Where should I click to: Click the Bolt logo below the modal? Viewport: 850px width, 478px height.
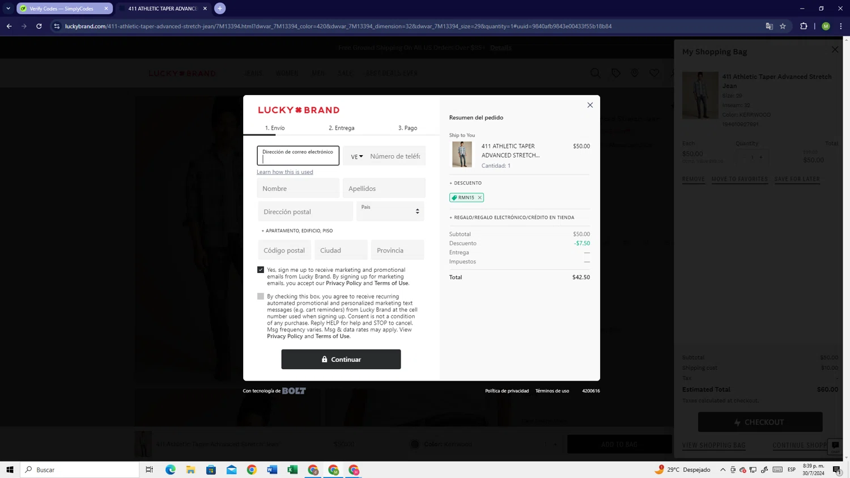(x=294, y=391)
